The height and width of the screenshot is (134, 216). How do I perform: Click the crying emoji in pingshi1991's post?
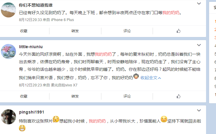coord(56,119)
